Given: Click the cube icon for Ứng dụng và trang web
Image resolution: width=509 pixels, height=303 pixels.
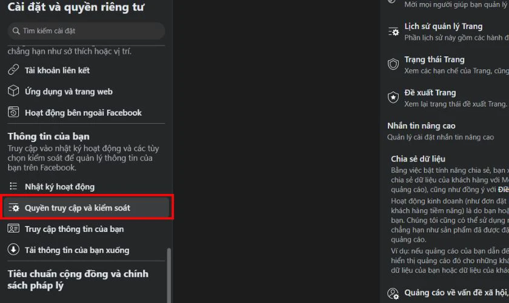Looking at the screenshot, I should click(x=13, y=91).
